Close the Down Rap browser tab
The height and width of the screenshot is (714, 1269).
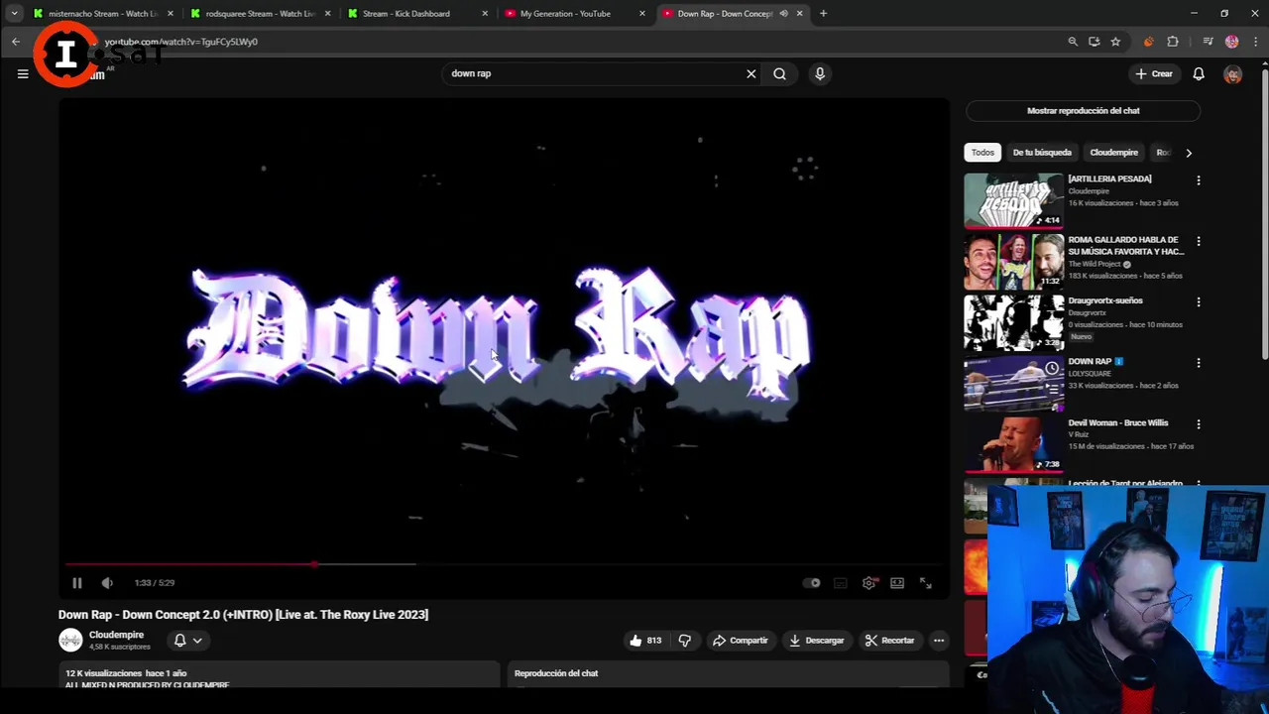[799, 14]
